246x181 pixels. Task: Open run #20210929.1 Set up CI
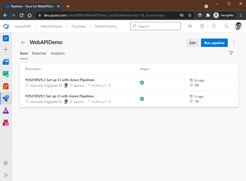(59, 96)
